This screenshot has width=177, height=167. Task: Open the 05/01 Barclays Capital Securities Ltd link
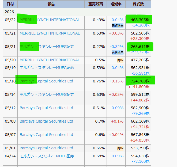point(46,148)
